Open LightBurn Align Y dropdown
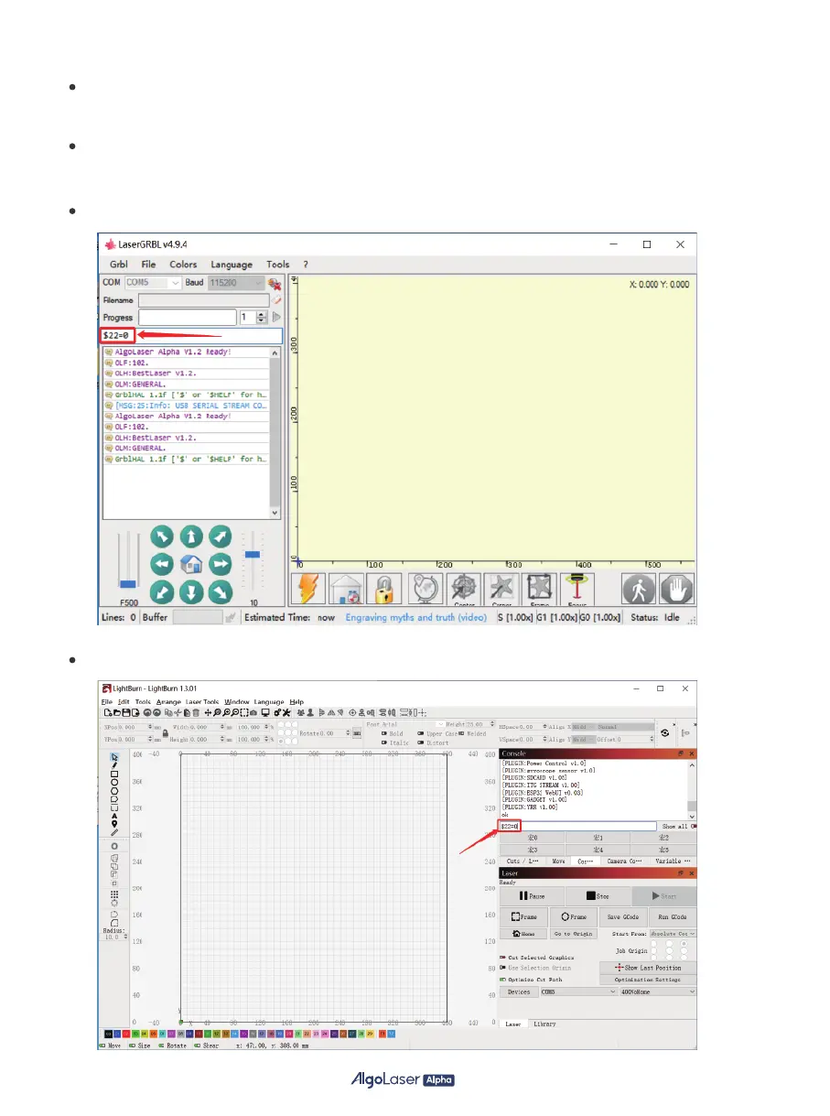 (x=584, y=740)
